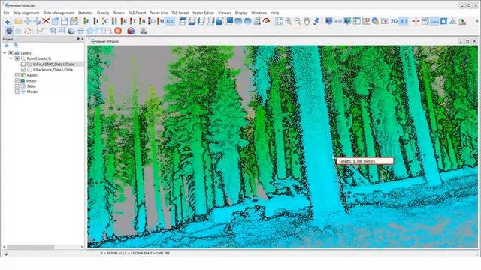Click the blue pentagon polygon select icon
The width and height of the screenshot is (481, 270).
pos(90,31)
